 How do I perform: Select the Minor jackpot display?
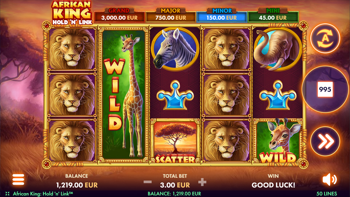coord(222,15)
